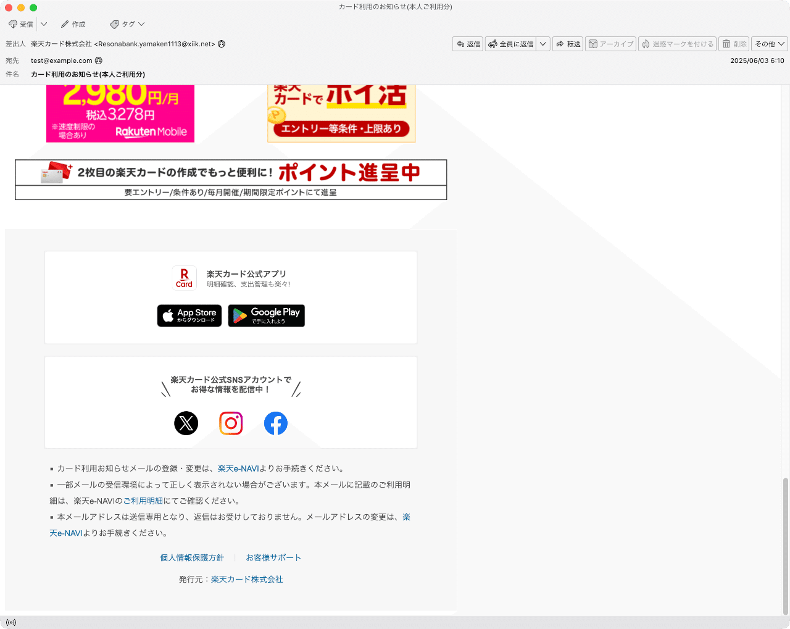790x629 pixels.
Task: Download the app from the App Store badge
Action: tap(189, 315)
